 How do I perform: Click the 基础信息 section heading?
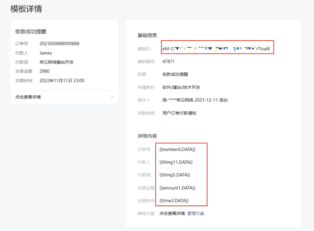[147, 35]
